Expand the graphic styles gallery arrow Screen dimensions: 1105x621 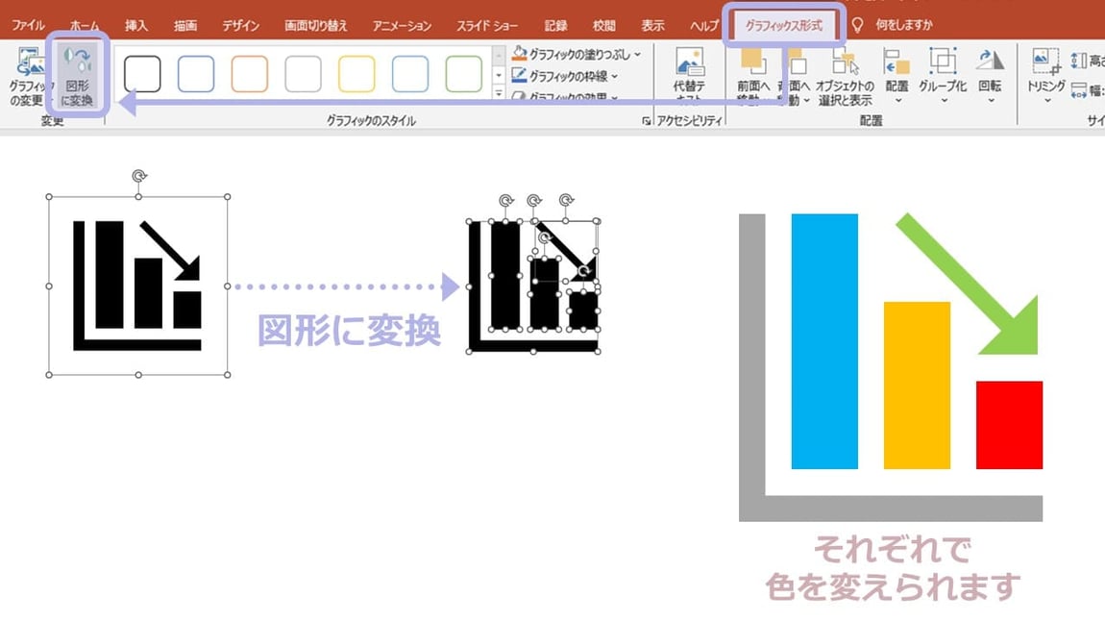[500, 91]
